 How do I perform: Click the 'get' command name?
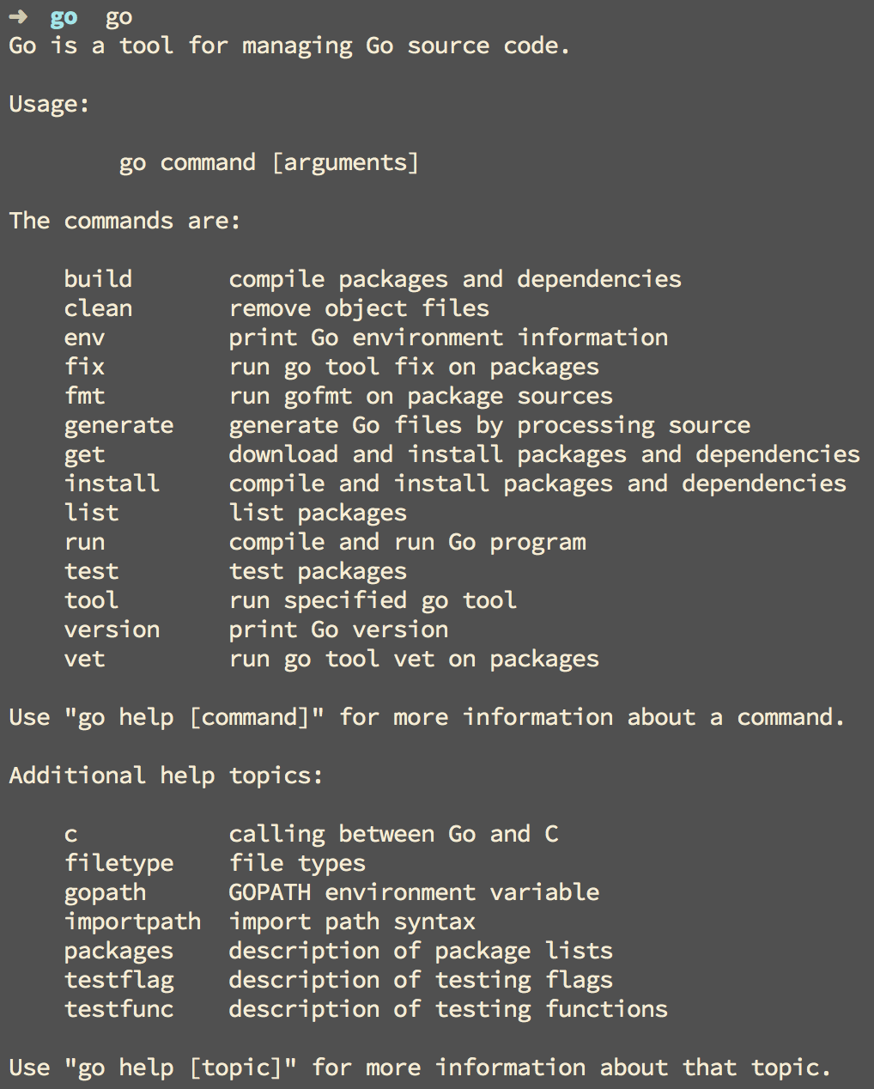pos(84,455)
